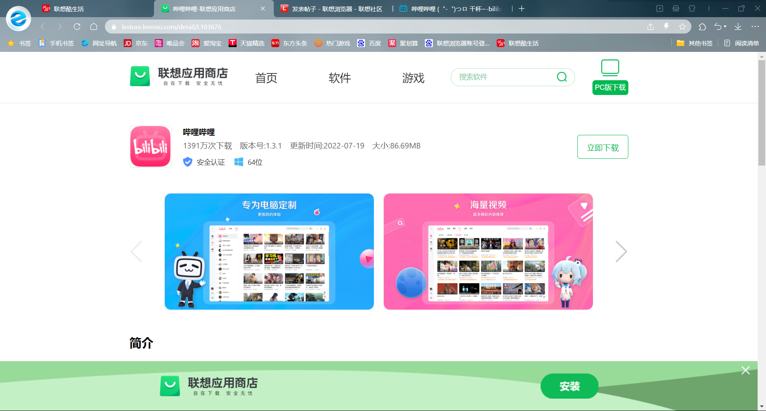Reload the current page
The image size is (766, 411).
77,27
